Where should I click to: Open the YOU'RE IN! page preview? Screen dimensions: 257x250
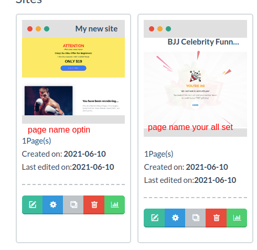click(195, 90)
